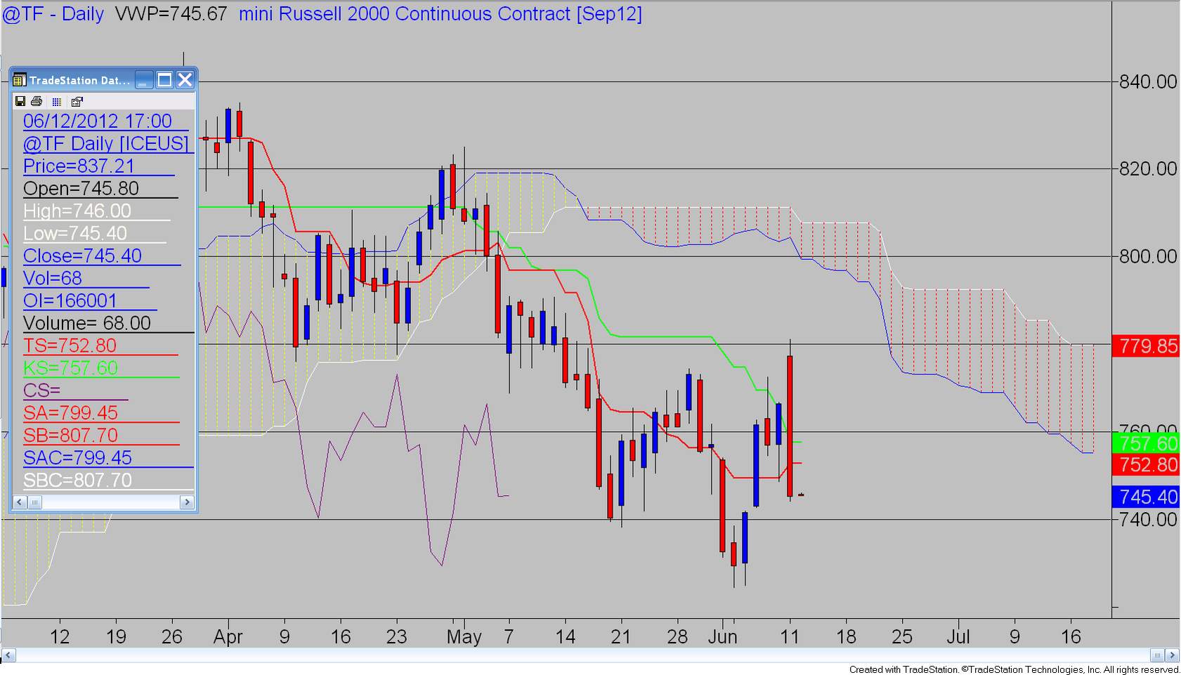Click the 'Apr' date axis label
1181x675 pixels.
point(228,637)
